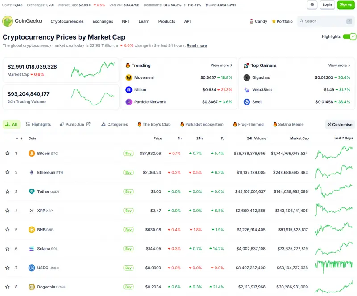
Task: Open the Learn nav menu
Action: click(x=144, y=21)
